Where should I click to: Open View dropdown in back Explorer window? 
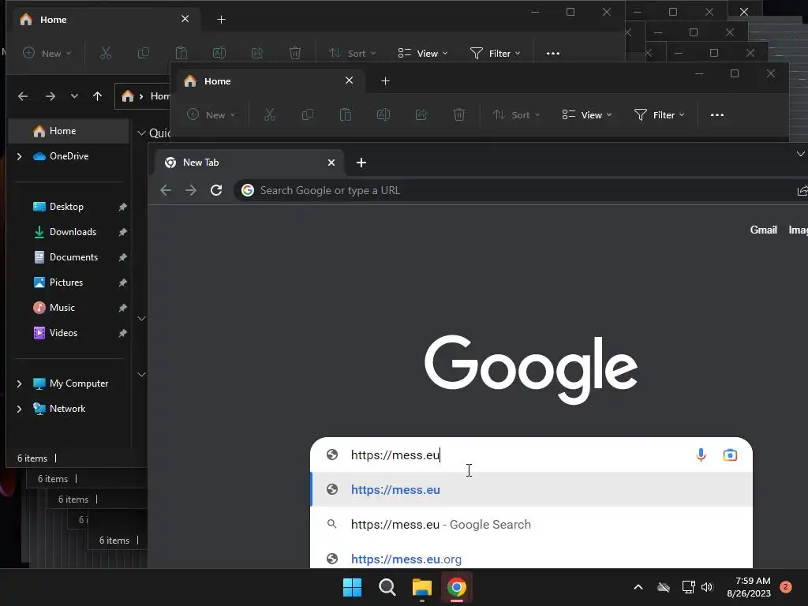tap(423, 53)
